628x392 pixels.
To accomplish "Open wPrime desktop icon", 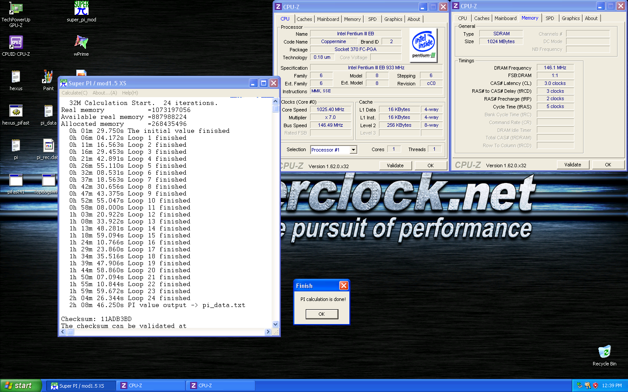I will pyautogui.click(x=81, y=46).
